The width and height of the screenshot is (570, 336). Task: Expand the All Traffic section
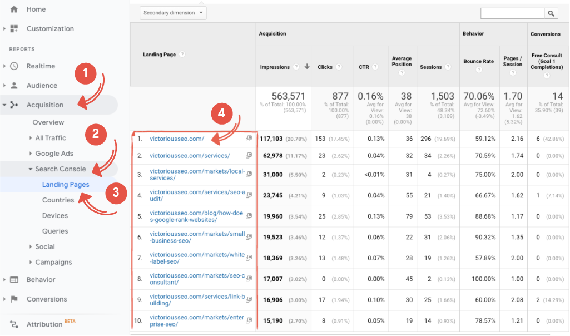pyautogui.click(x=31, y=138)
